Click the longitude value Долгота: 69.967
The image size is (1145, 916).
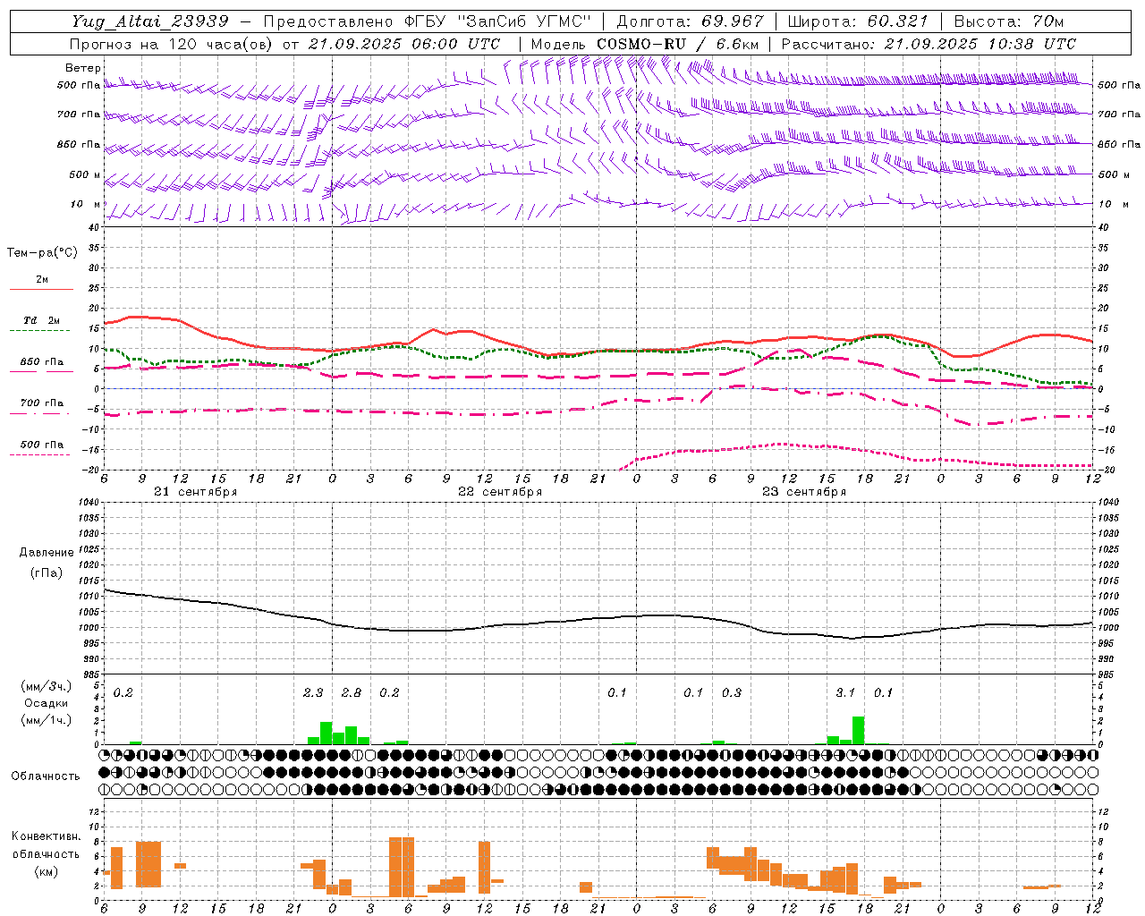pos(690,21)
